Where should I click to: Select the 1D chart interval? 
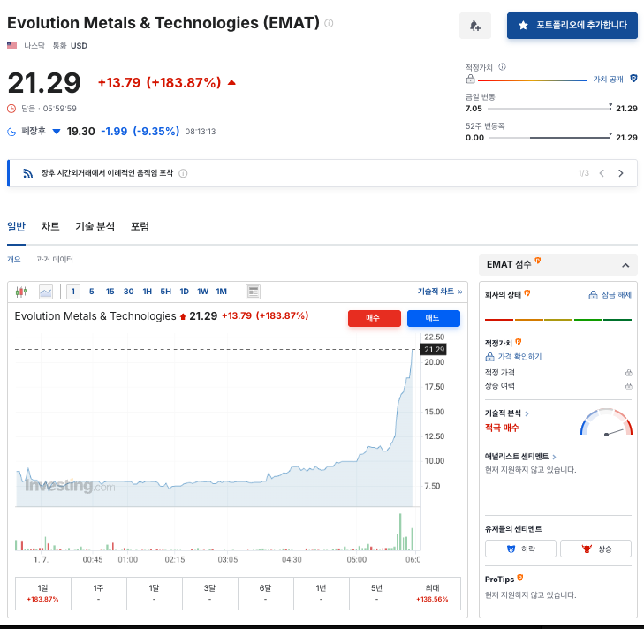[x=184, y=292]
